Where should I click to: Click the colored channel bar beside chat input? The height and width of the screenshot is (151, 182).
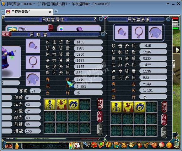[71, 146]
